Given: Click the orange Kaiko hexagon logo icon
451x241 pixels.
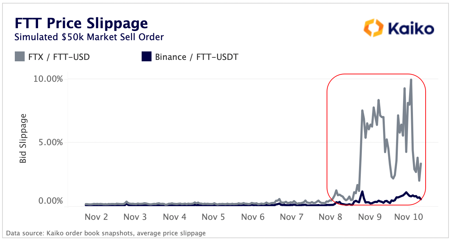Looking at the screenshot, I should click(373, 28).
